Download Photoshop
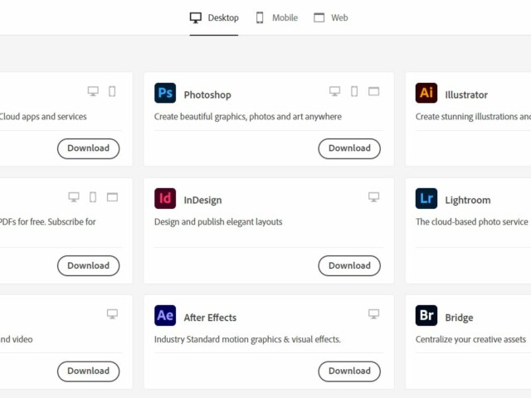The height and width of the screenshot is (398, 531). tap(349, 148)
